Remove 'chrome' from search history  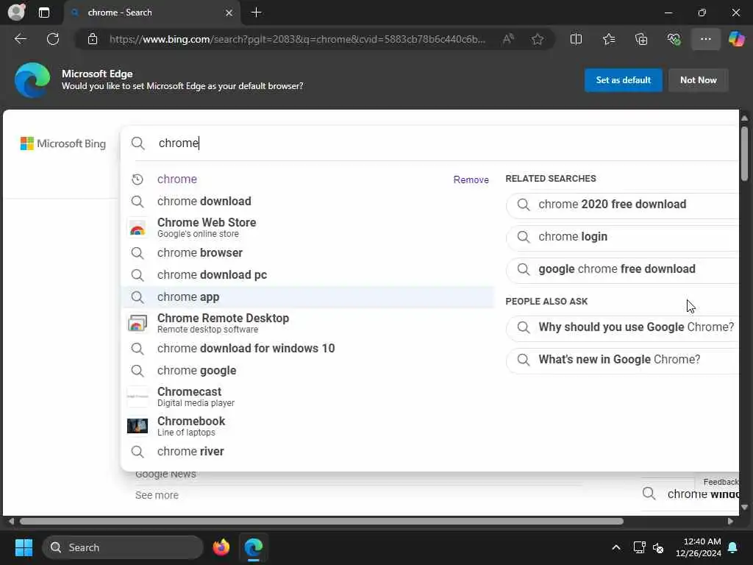[x=471, y=180]
